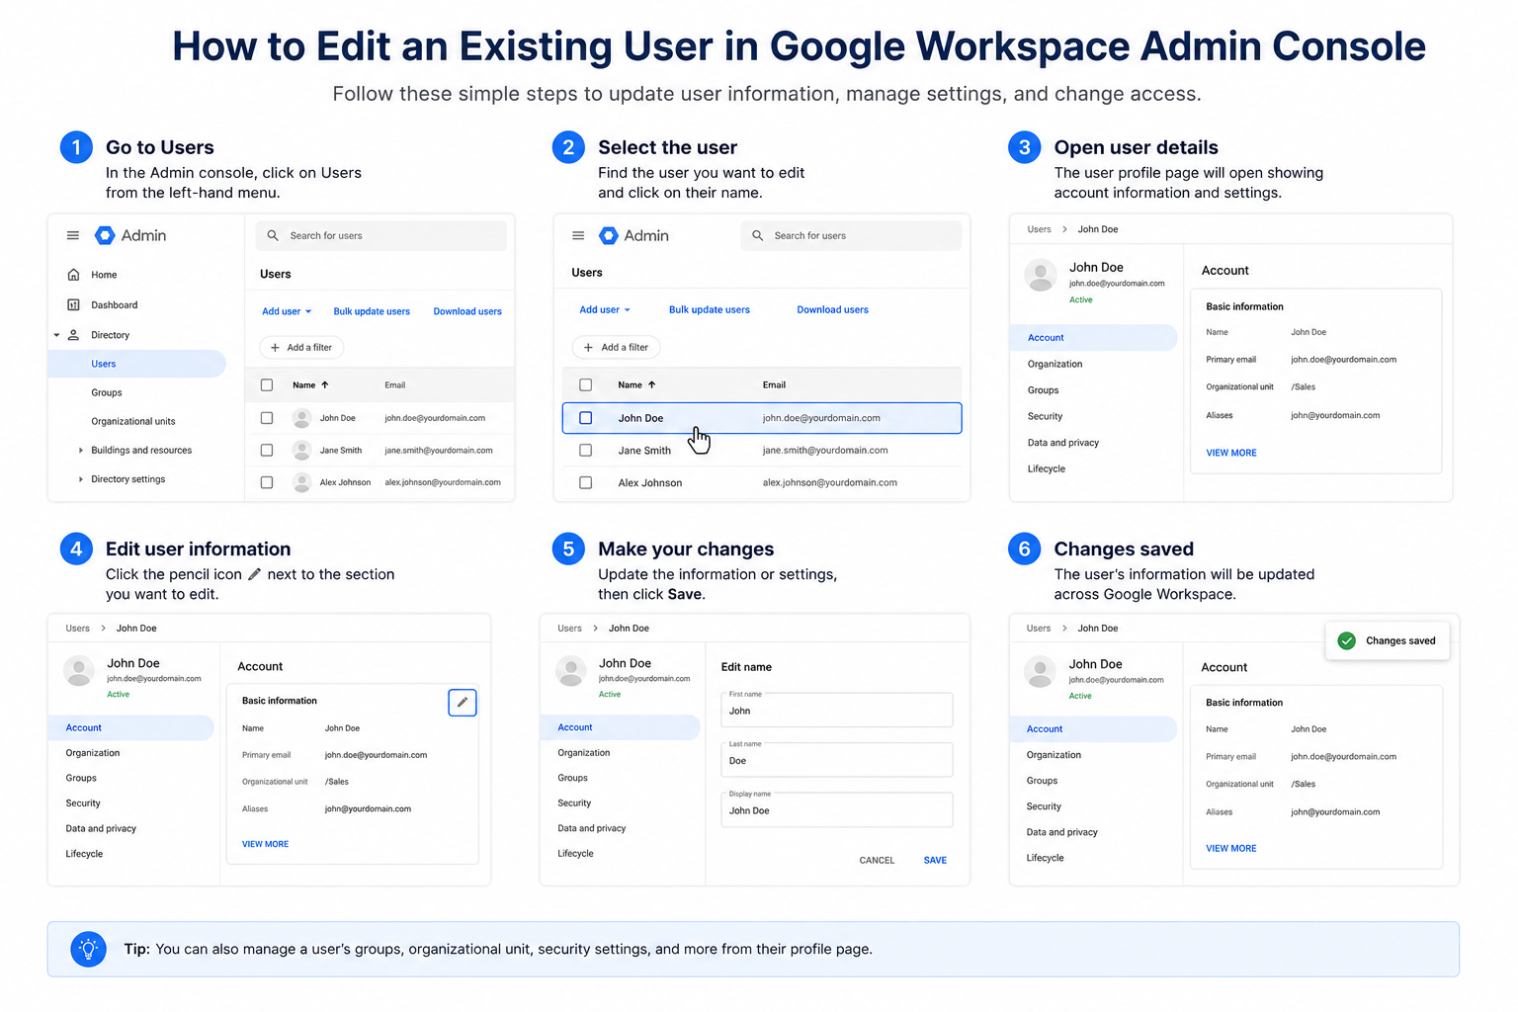Viewport: 1518px width, 1012px height.
Task: Click Download users in the Select the user screenshot
Action: [x=832, y=309]
